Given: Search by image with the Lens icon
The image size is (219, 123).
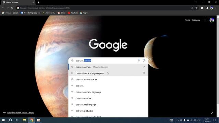Looking at the screenshot, I should [144, 60].
